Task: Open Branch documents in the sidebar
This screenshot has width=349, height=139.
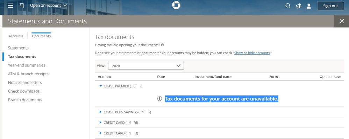Action: [x=25, y=100]
